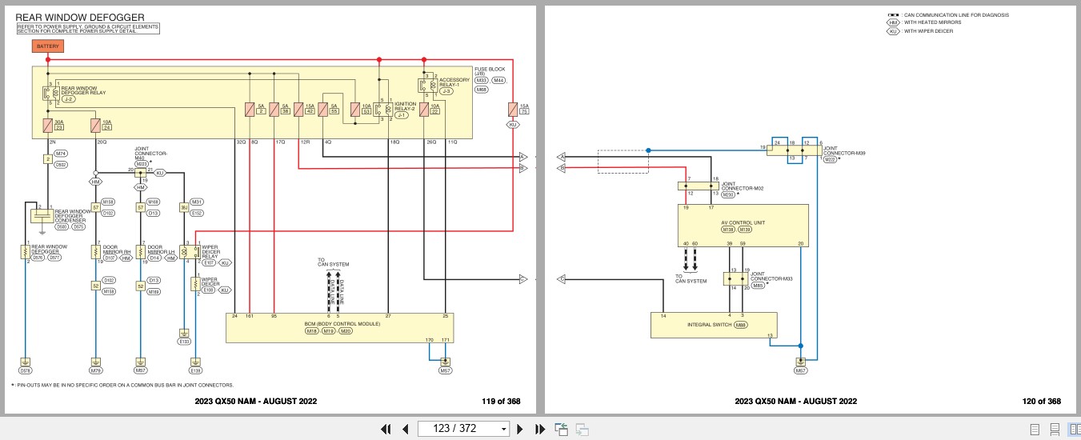Click the REAR WINDOW DEFOGGER page title
The image size is (1081, 440).
tap(80, 17)
